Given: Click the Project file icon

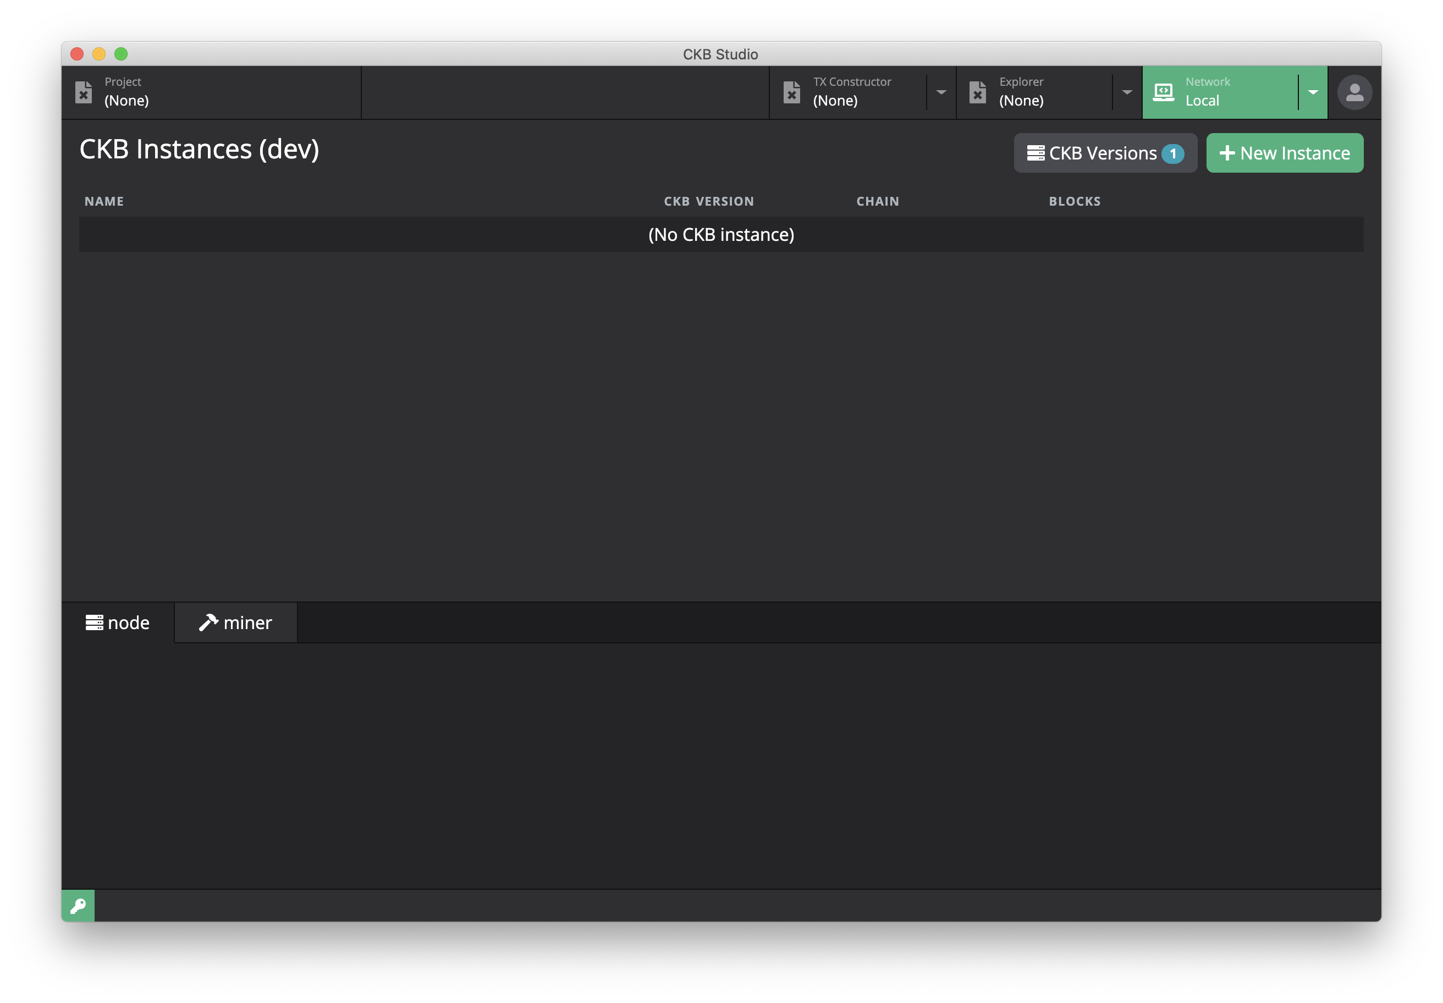Looking at the screenshot, I should [84, 92].
